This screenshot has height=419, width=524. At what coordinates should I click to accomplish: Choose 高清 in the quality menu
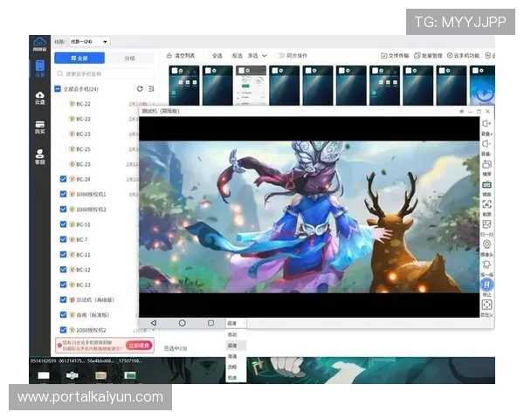[x=236, y=356]
